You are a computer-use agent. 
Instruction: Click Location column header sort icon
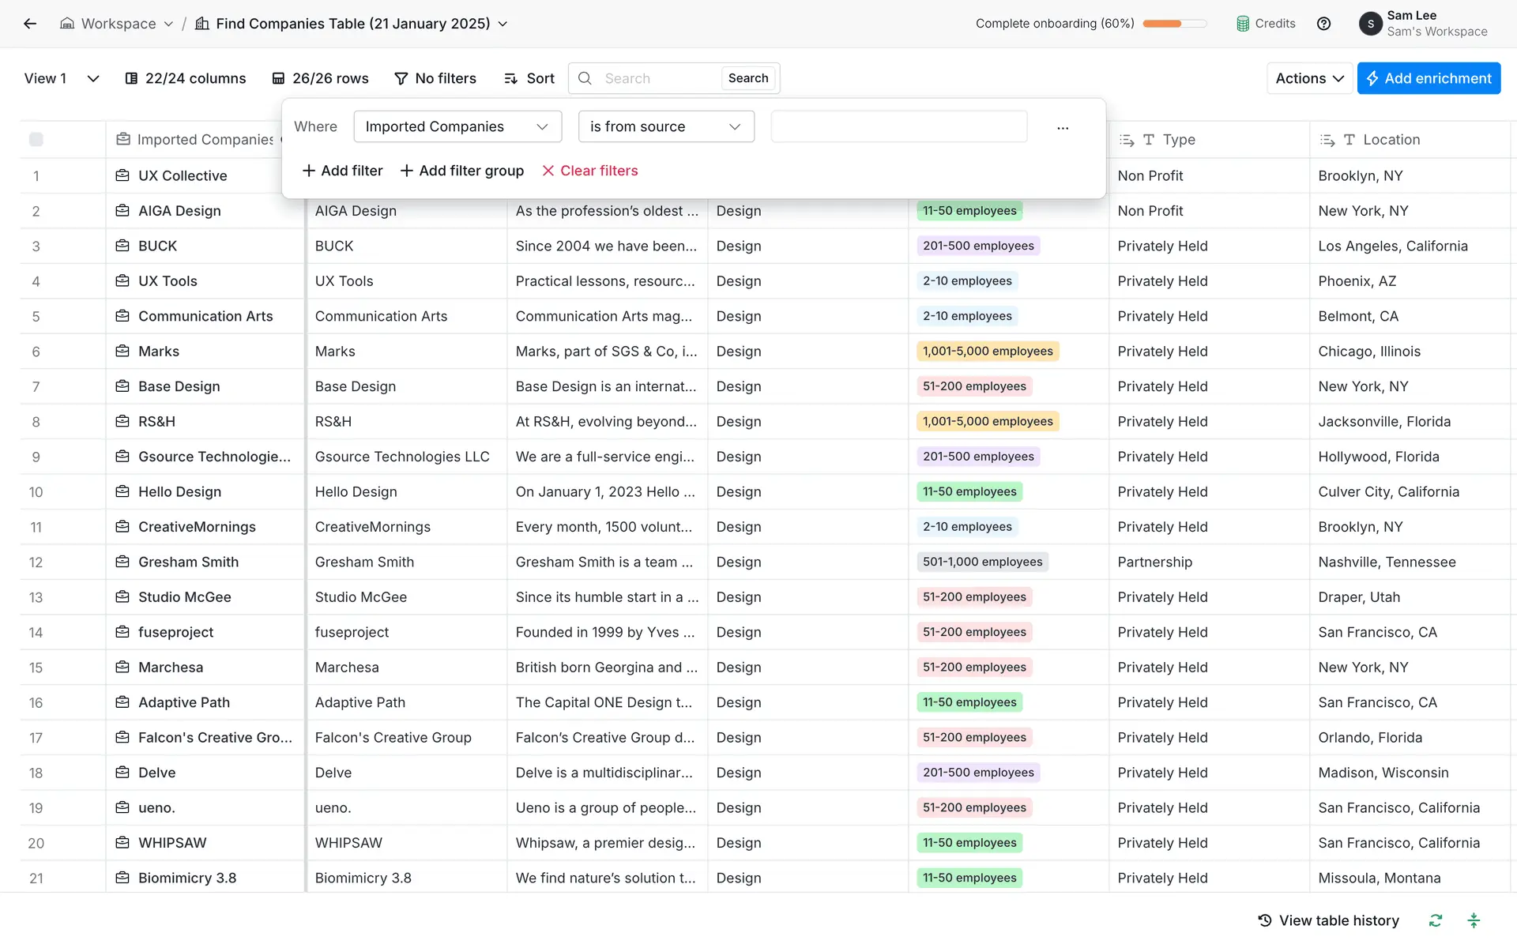pos(1327,140)
